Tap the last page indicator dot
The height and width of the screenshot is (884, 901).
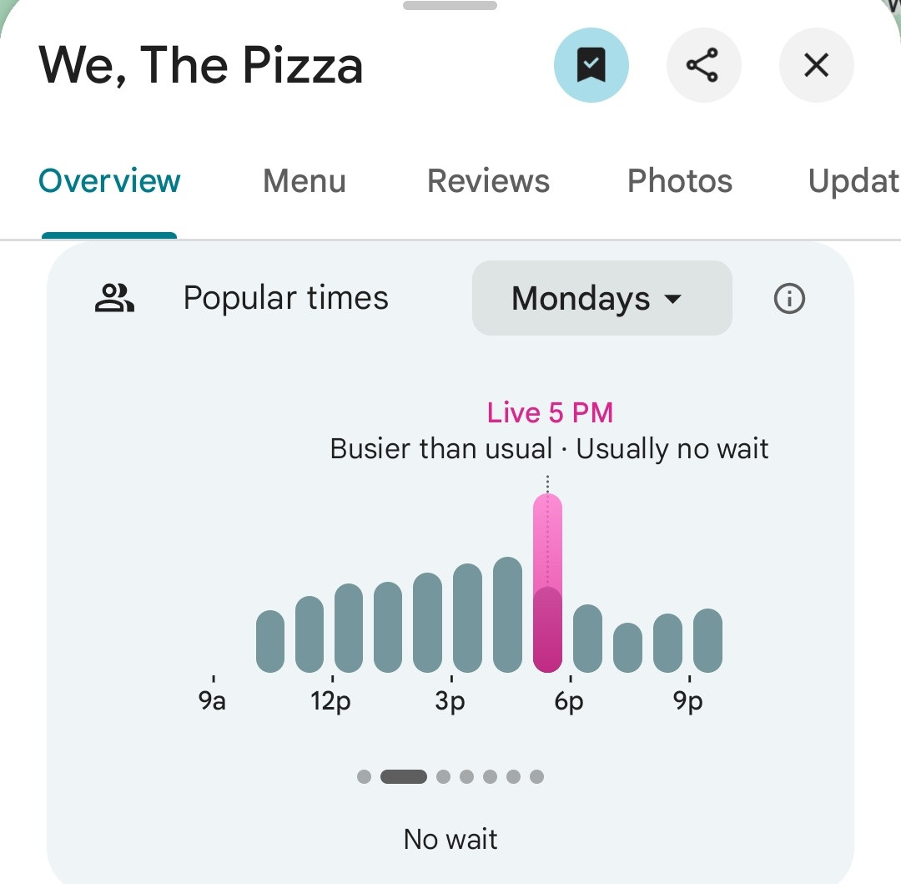tap(536, 777)
